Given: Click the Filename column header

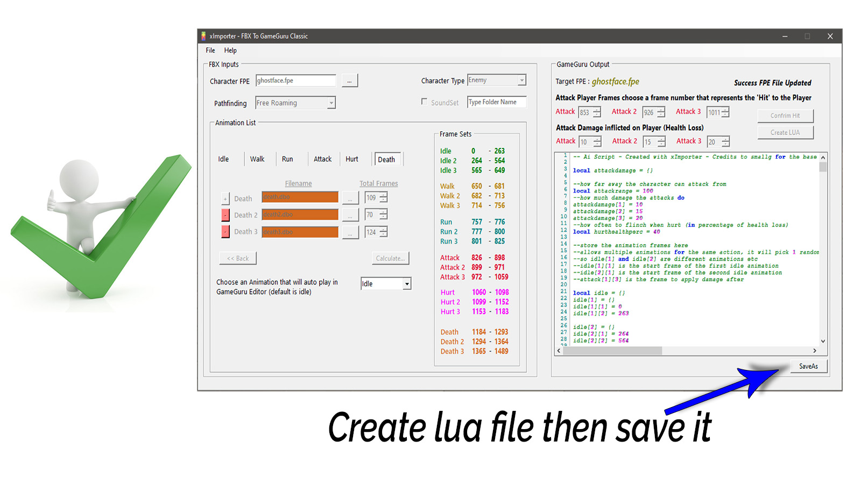Looking at the screenshot, I should (x=299, y=183).
